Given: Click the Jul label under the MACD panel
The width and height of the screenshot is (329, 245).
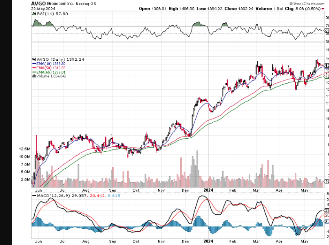Looking at the screenshot, I should (x=63, y=241).
